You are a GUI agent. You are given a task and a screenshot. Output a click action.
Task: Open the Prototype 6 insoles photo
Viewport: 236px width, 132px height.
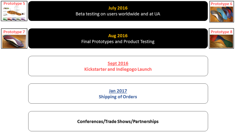point(221,14)
